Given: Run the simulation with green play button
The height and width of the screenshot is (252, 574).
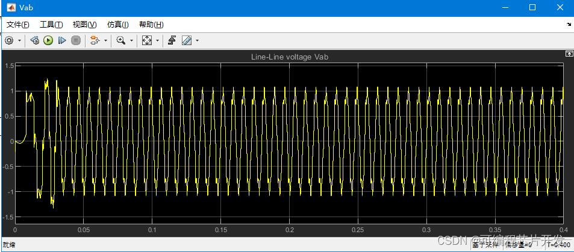Looking at the screenshot, I should point(48,40).
